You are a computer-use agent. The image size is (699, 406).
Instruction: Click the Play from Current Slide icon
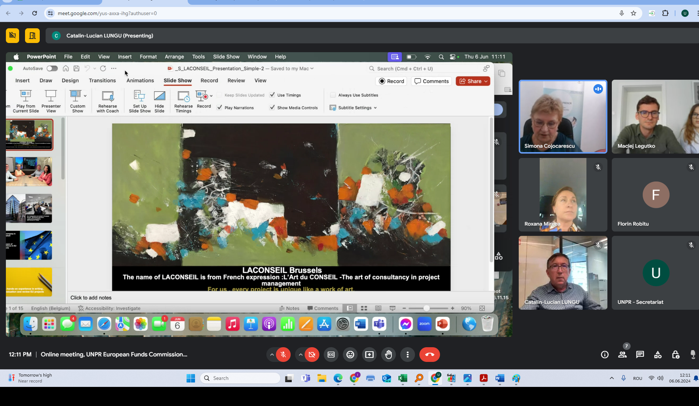pos(26,101)
